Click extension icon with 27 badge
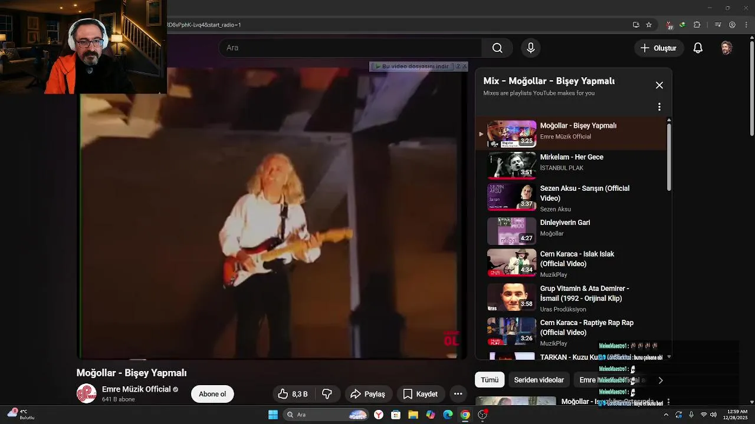 [x=669, y=25]
